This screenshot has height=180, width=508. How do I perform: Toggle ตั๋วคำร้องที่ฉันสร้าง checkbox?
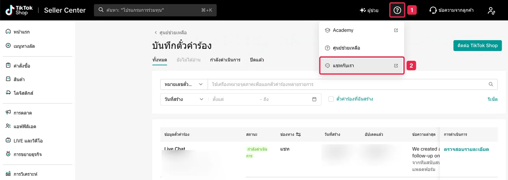[331, 99]
